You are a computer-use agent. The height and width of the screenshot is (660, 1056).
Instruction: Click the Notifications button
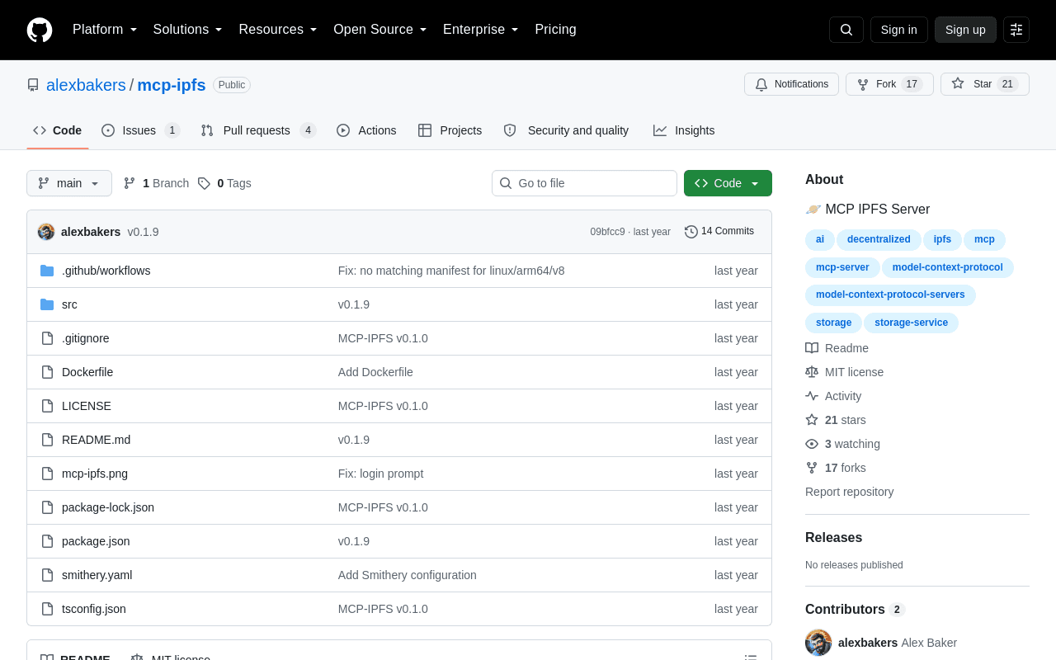791,84
